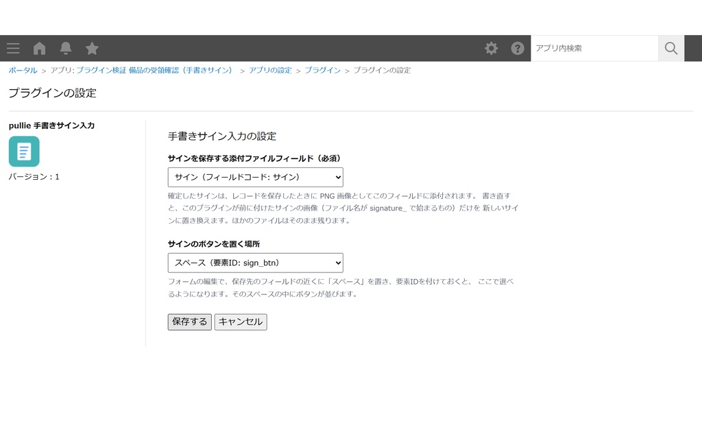
Task: Open favorites star icon
Action: 92,49
